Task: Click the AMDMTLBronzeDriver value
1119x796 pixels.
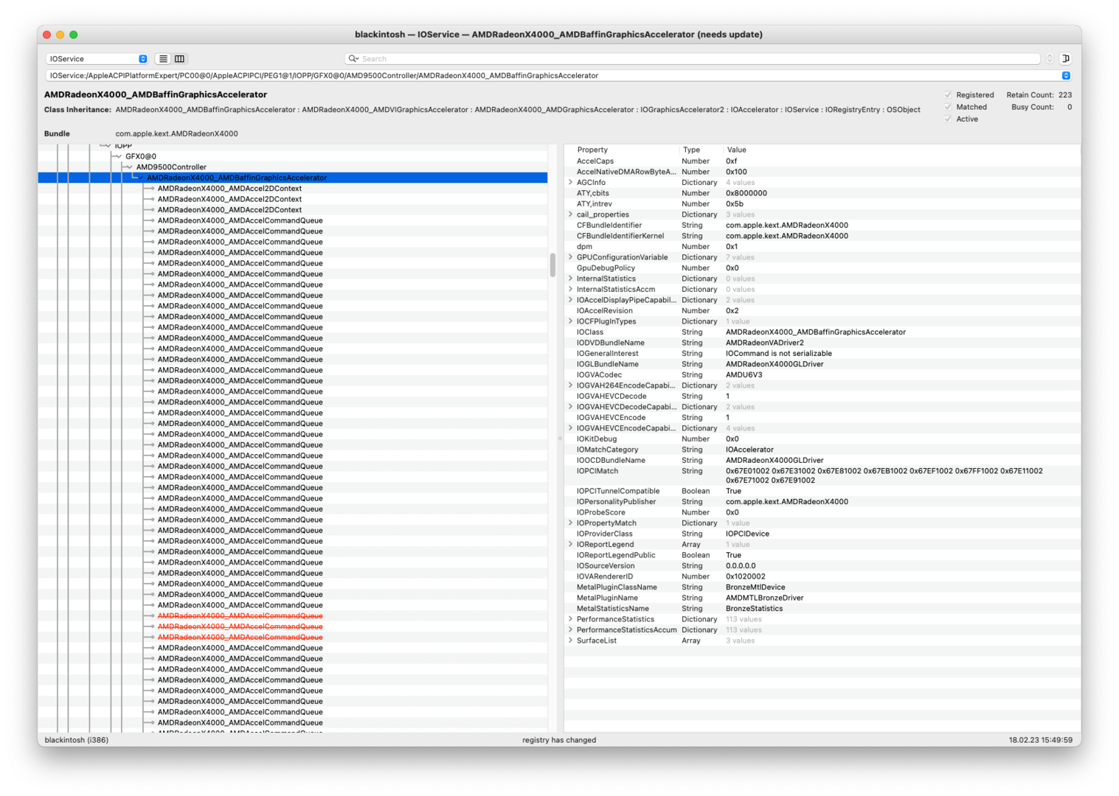Action: (765, 598)
